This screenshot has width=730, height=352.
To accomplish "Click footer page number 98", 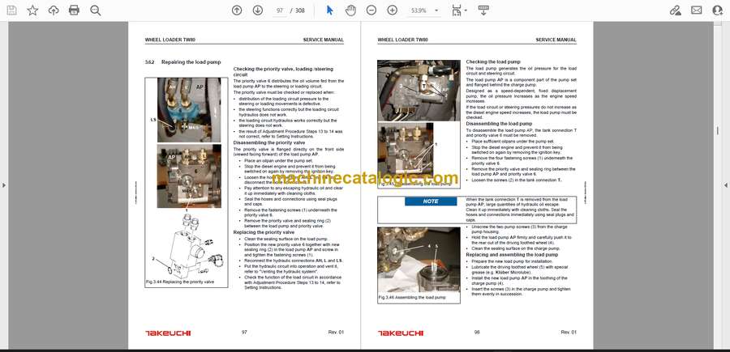I will (x=477, y=332).
